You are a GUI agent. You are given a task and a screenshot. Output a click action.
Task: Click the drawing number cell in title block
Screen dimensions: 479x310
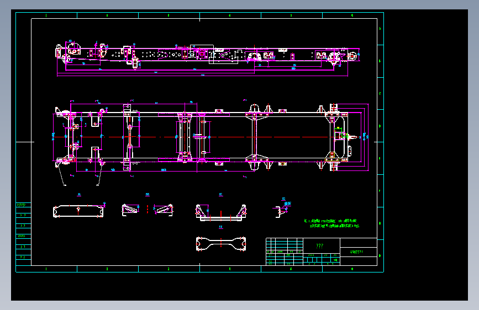point(359,252)
